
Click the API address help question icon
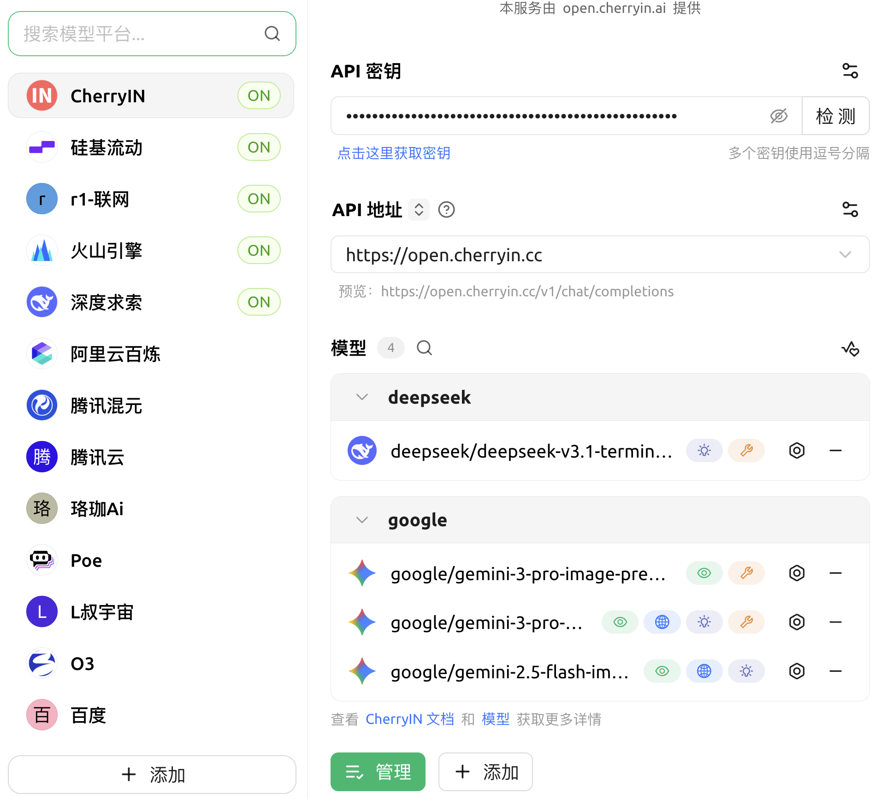click(446, 210)
